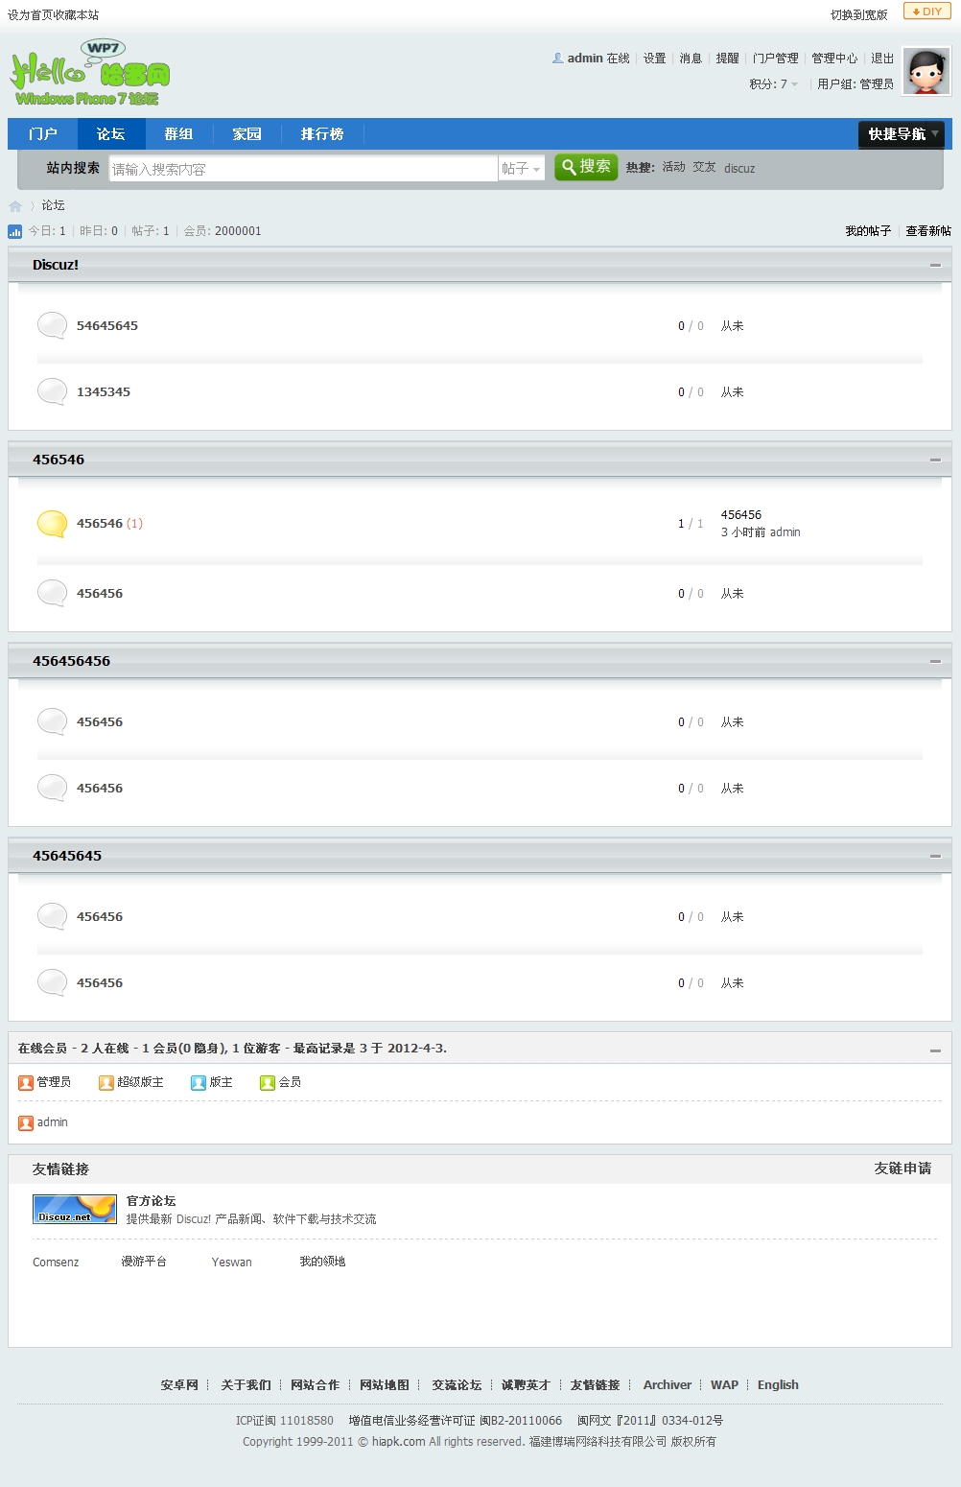Collapse the Discuz! category section

tap(935, 265)
